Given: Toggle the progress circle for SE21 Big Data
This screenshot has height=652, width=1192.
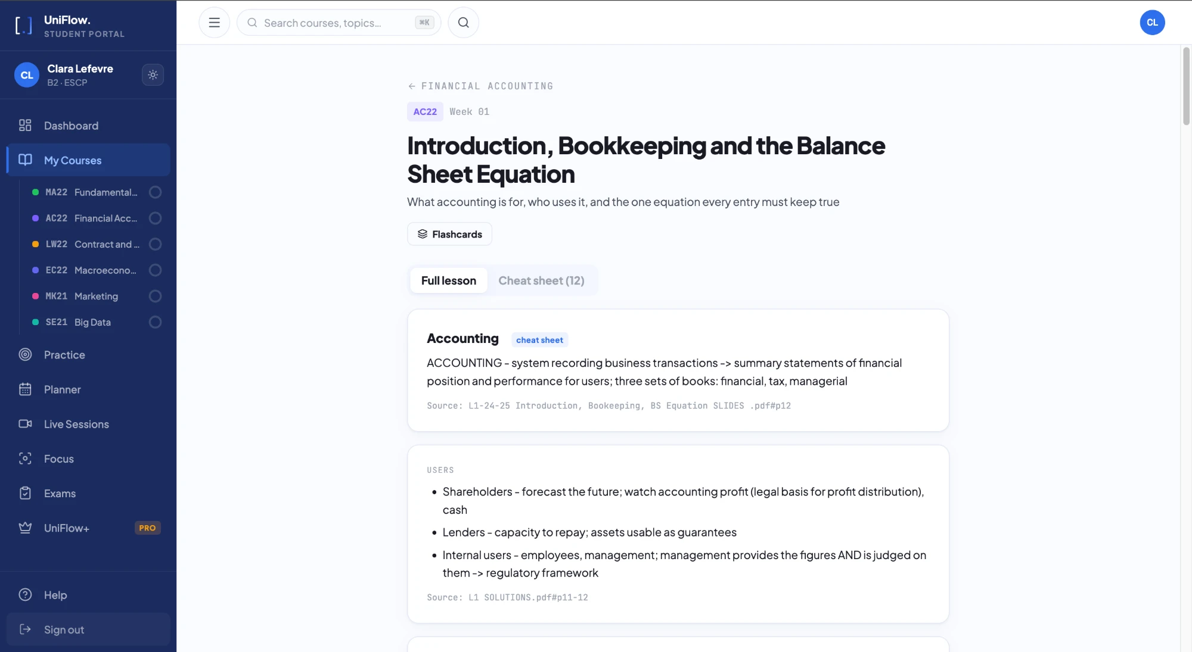Looking at the screenshot, I should [x=155, y=322].
